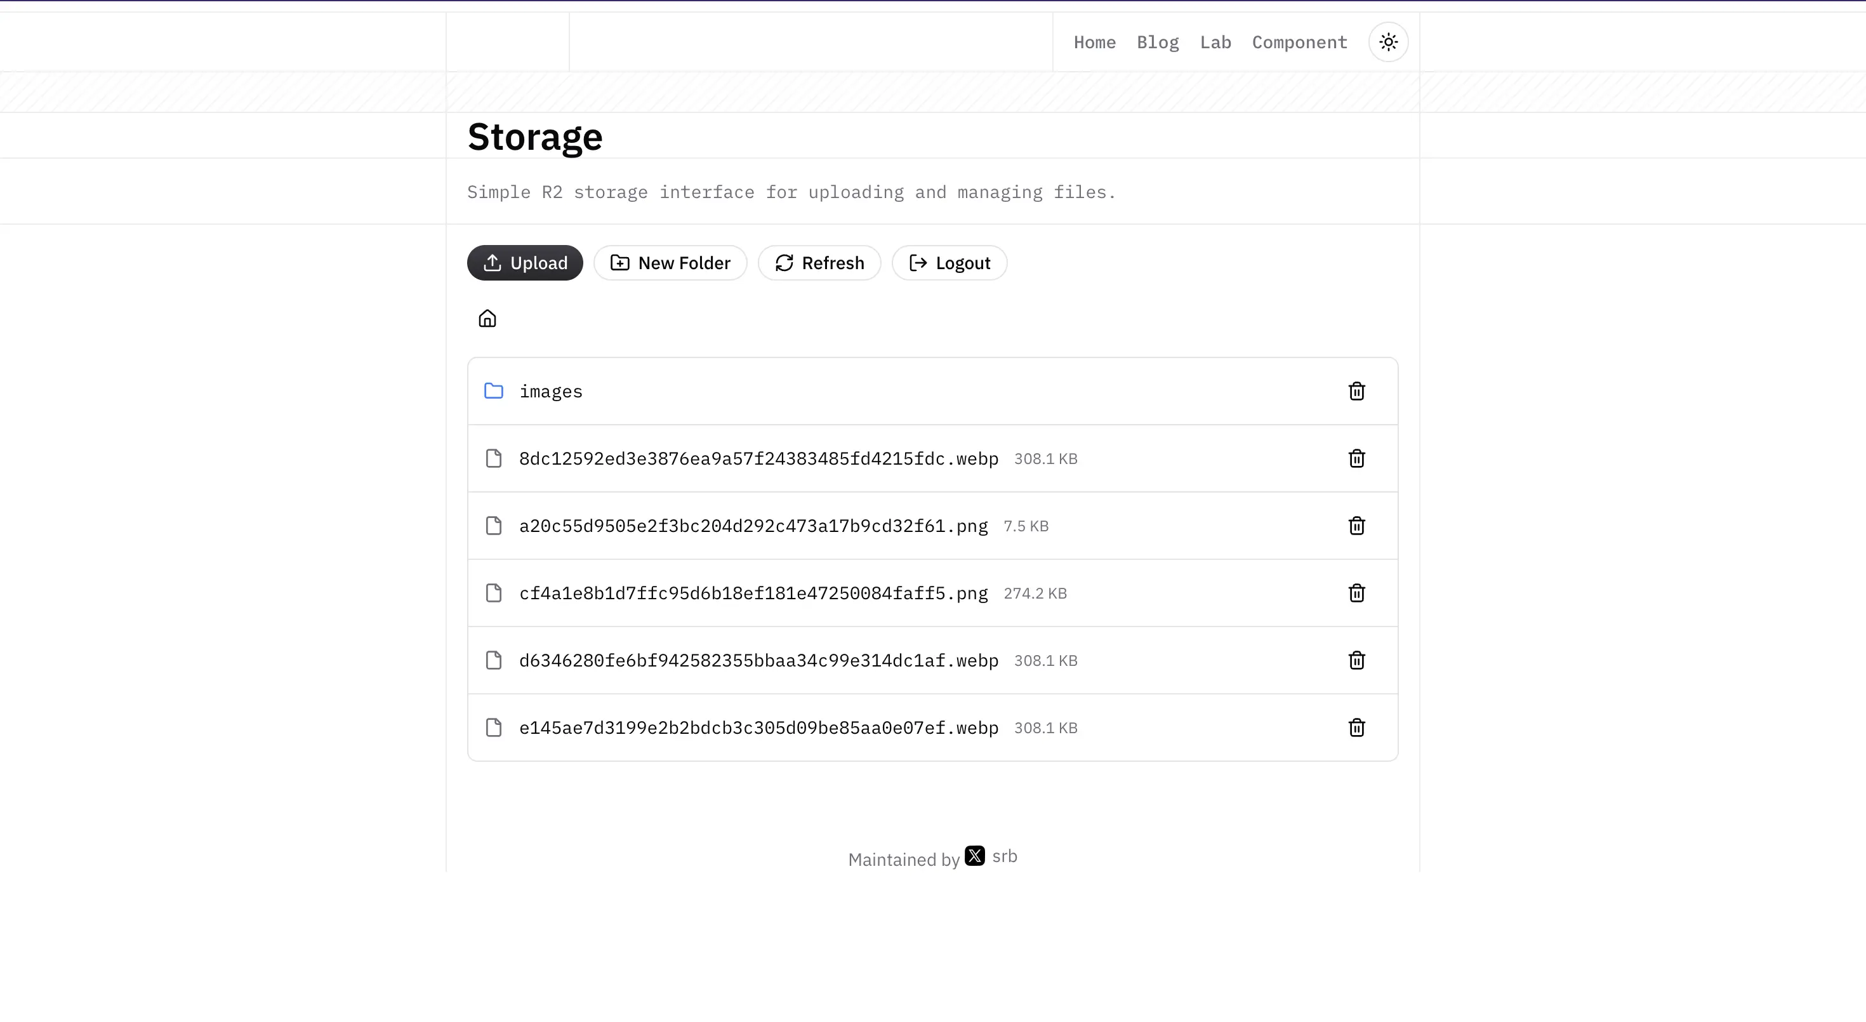Open the Component section

click(1299, 41)
